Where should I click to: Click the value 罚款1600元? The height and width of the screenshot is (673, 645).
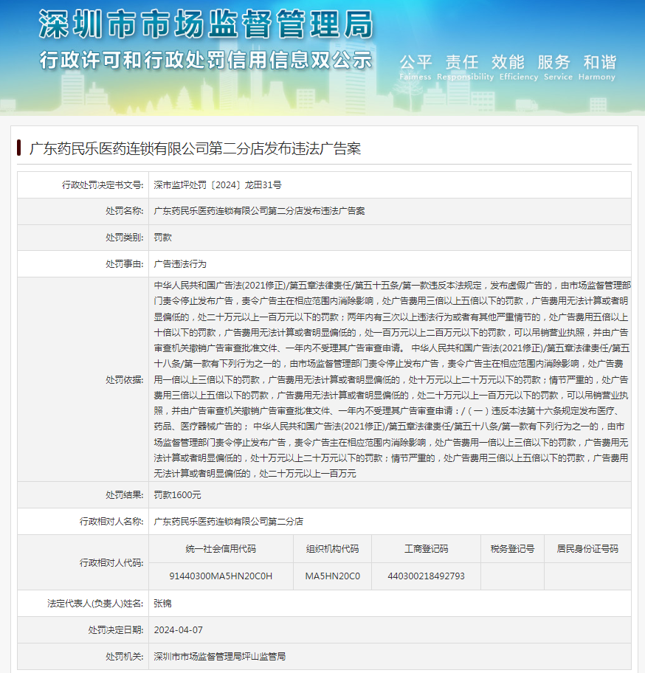click(x=177, y=495)
